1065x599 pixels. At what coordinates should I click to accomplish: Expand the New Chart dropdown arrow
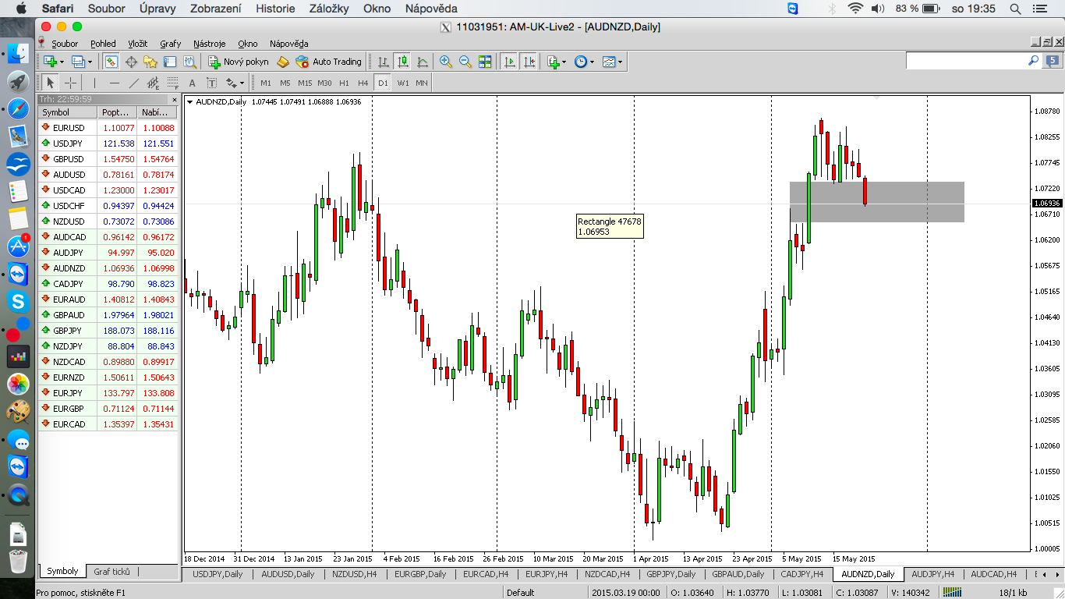pyautogui.click(x=62, y=62)
